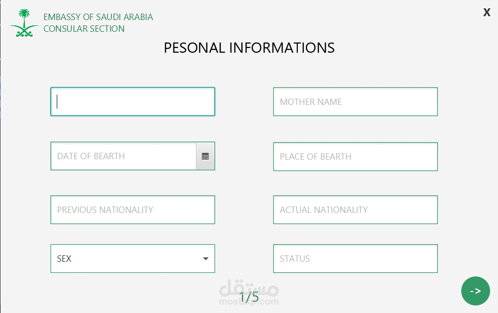Click into the STATUS field
Viewport: 498px width, 313px height.
pyautogui.click(x=355, y=259)
